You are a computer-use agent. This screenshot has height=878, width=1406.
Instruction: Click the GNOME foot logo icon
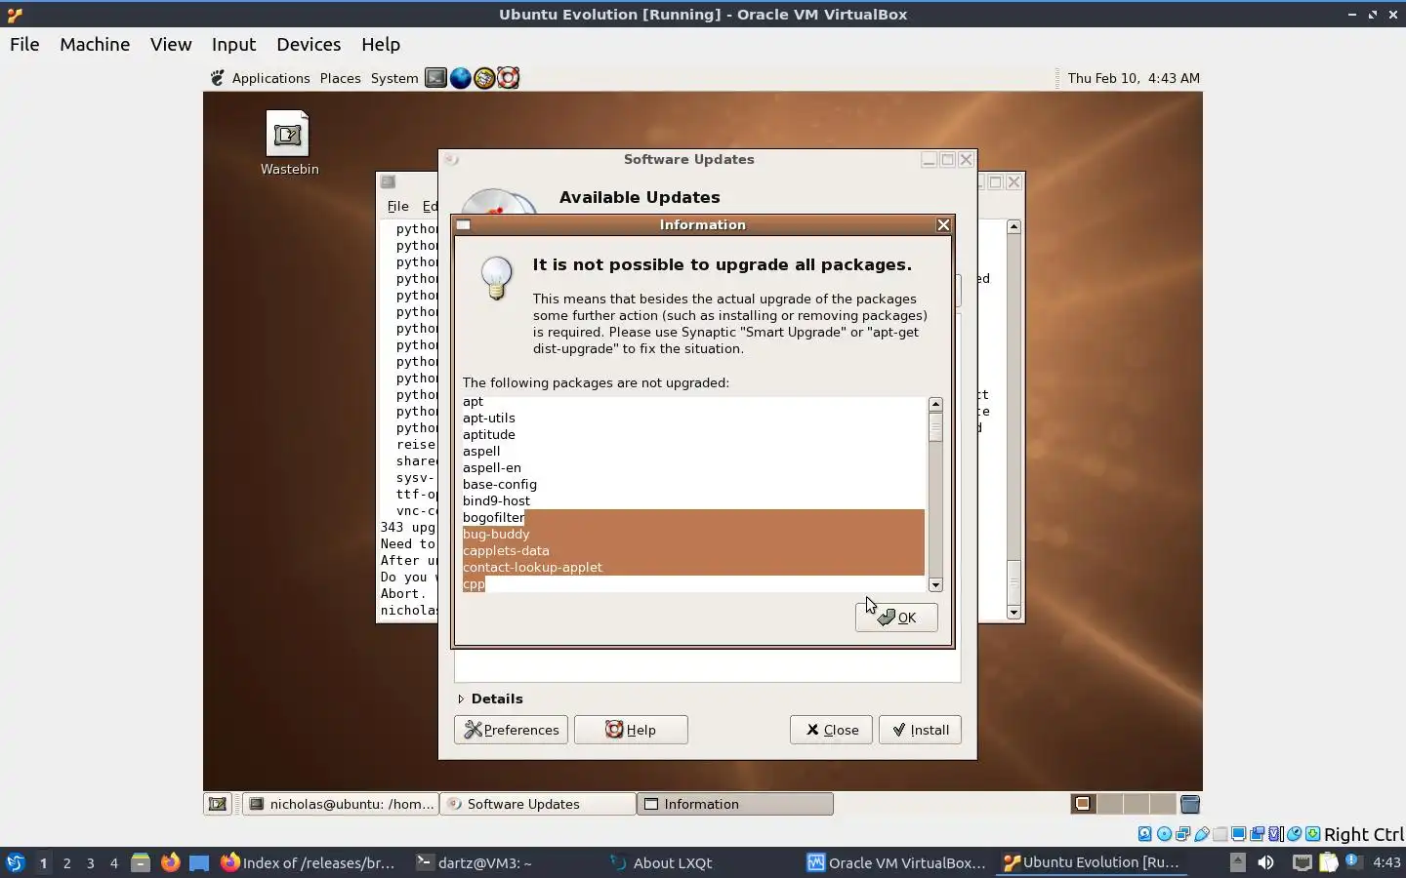218,78
